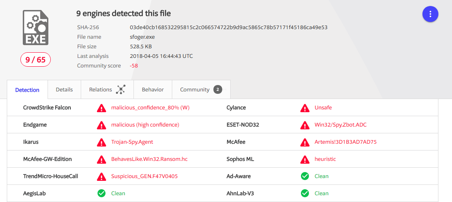The image size is (452, 202).
Task: Click the Community score field label
Action: 99,65
